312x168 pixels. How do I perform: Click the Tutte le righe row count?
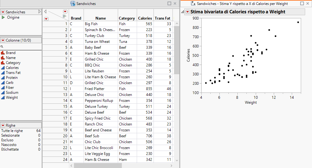(21, 131)
